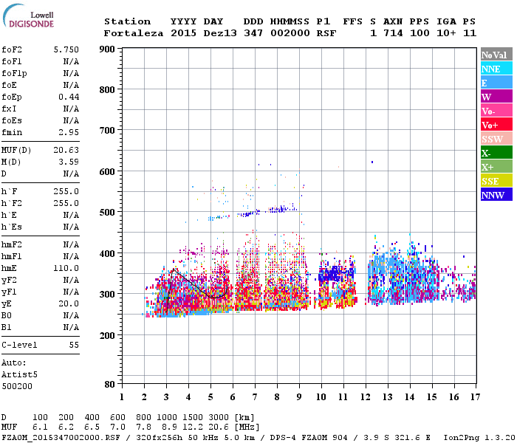Select the No Val legend swatch
Screen dimensions: 517x443
click(496, 55)
